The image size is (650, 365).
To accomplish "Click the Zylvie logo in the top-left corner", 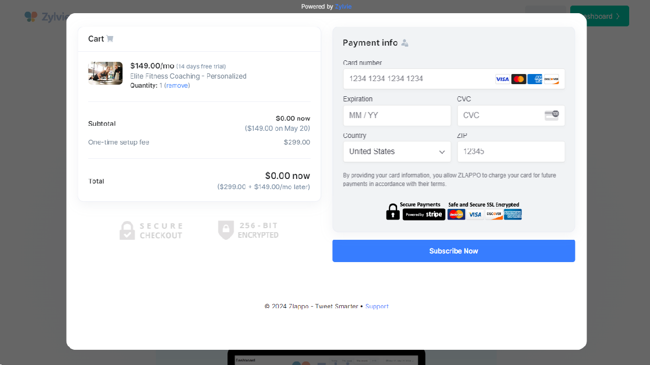I will pos(30,16).
